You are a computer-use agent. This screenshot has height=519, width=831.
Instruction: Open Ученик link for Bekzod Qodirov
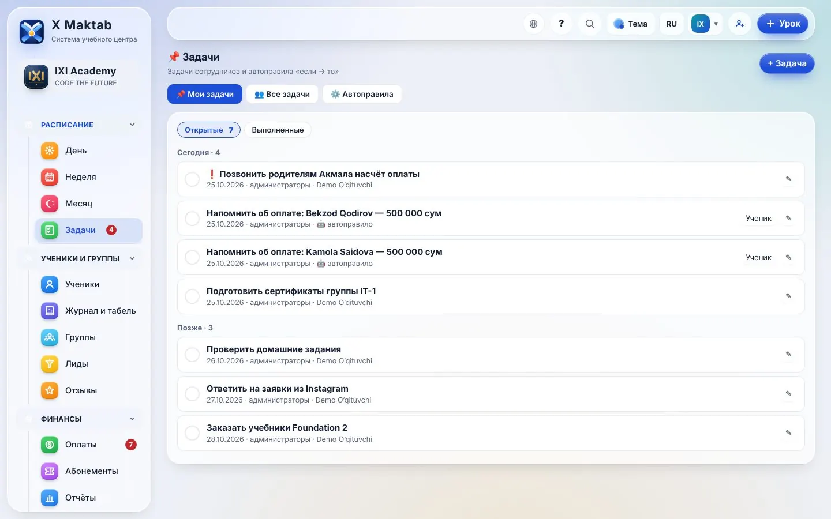tap(758, 218)
